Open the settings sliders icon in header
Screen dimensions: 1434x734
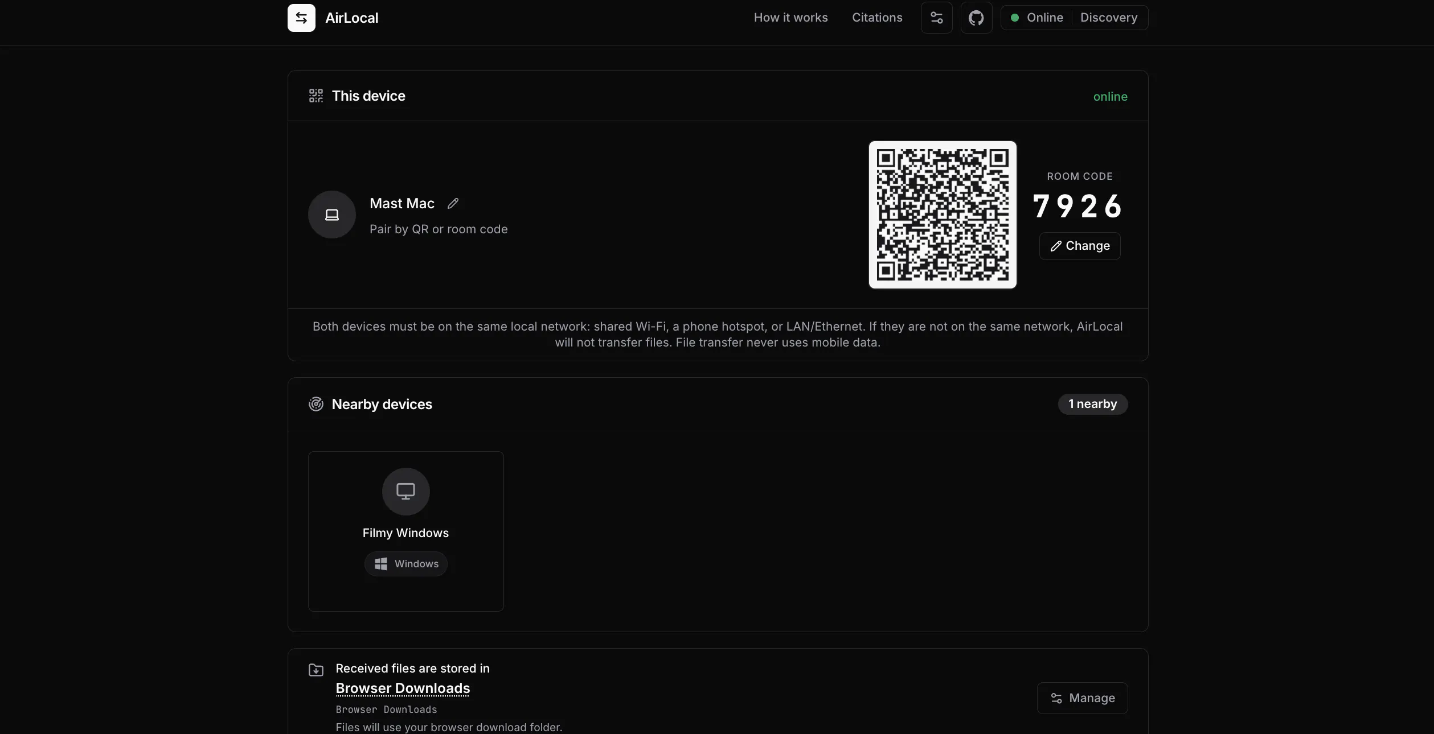click(937, 18)
